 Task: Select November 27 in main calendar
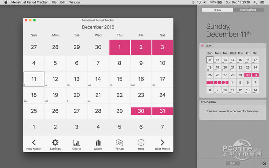pyautogui.click(x=34, y=47)
